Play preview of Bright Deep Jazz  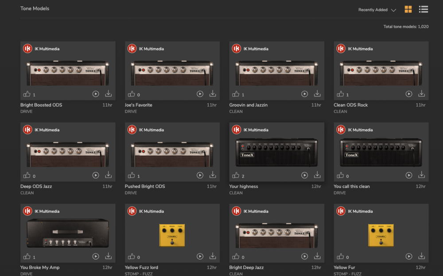(304, 257)
